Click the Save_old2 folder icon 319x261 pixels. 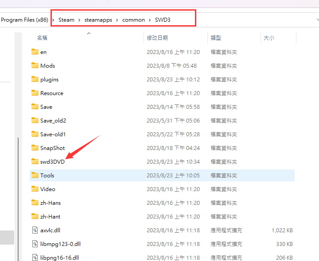pyautogui.click(x=35, y=120)
